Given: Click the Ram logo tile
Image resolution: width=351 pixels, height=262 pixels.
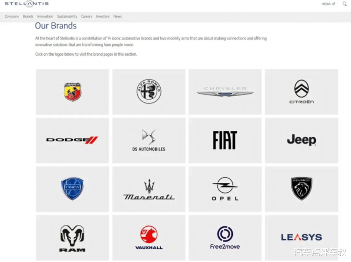Looking at the screenshot, I should pyautogui.click(x=72, y=238).
